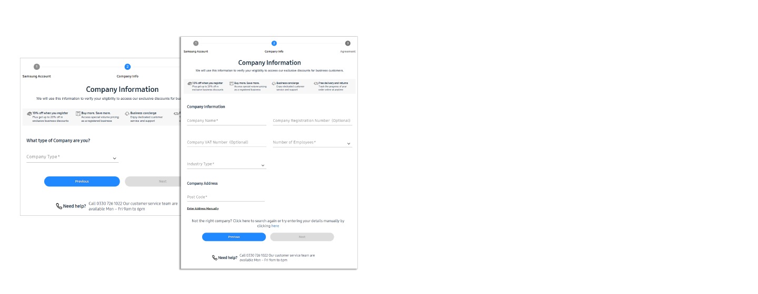Select Samsung Account step label in the Company Type form

pos(36,76)
